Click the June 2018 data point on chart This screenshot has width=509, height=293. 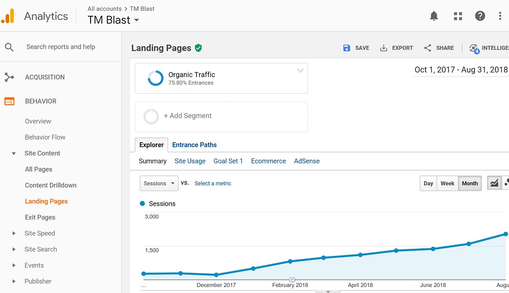(433, 249)
